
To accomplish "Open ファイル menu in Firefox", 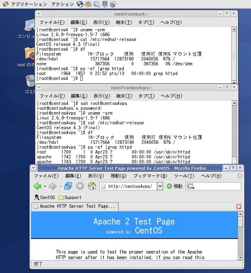I will click(46, 176).
